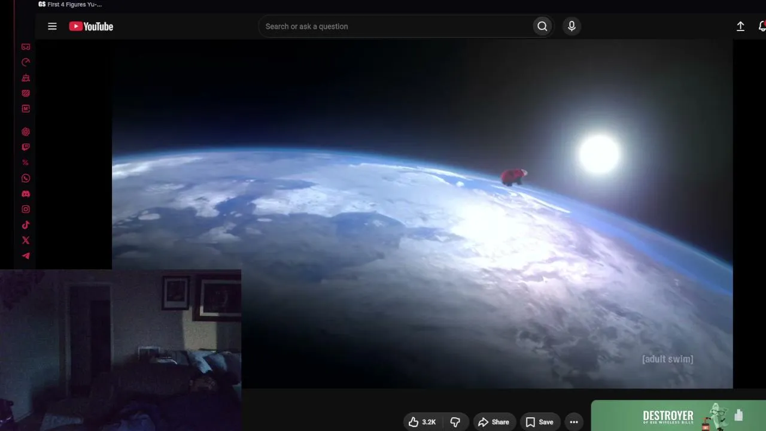Screen dimensions: 766x431
Task: Go to the YouTube home logo
Action: (x=91, y=26)
